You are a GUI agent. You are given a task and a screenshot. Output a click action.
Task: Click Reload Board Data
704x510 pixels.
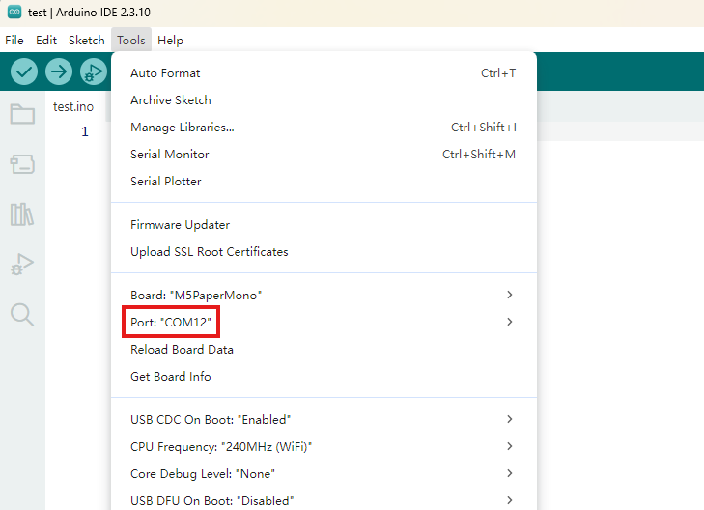click(324, 349)
